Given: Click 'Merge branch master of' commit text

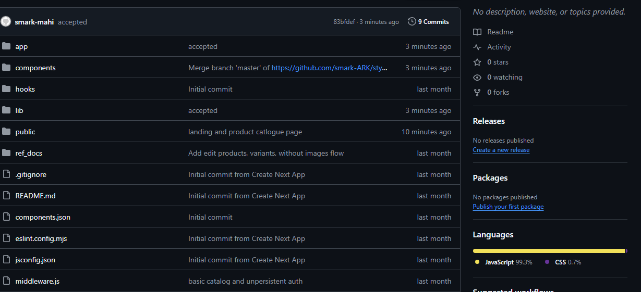Looking at the screenshot, I should [229, 68].
